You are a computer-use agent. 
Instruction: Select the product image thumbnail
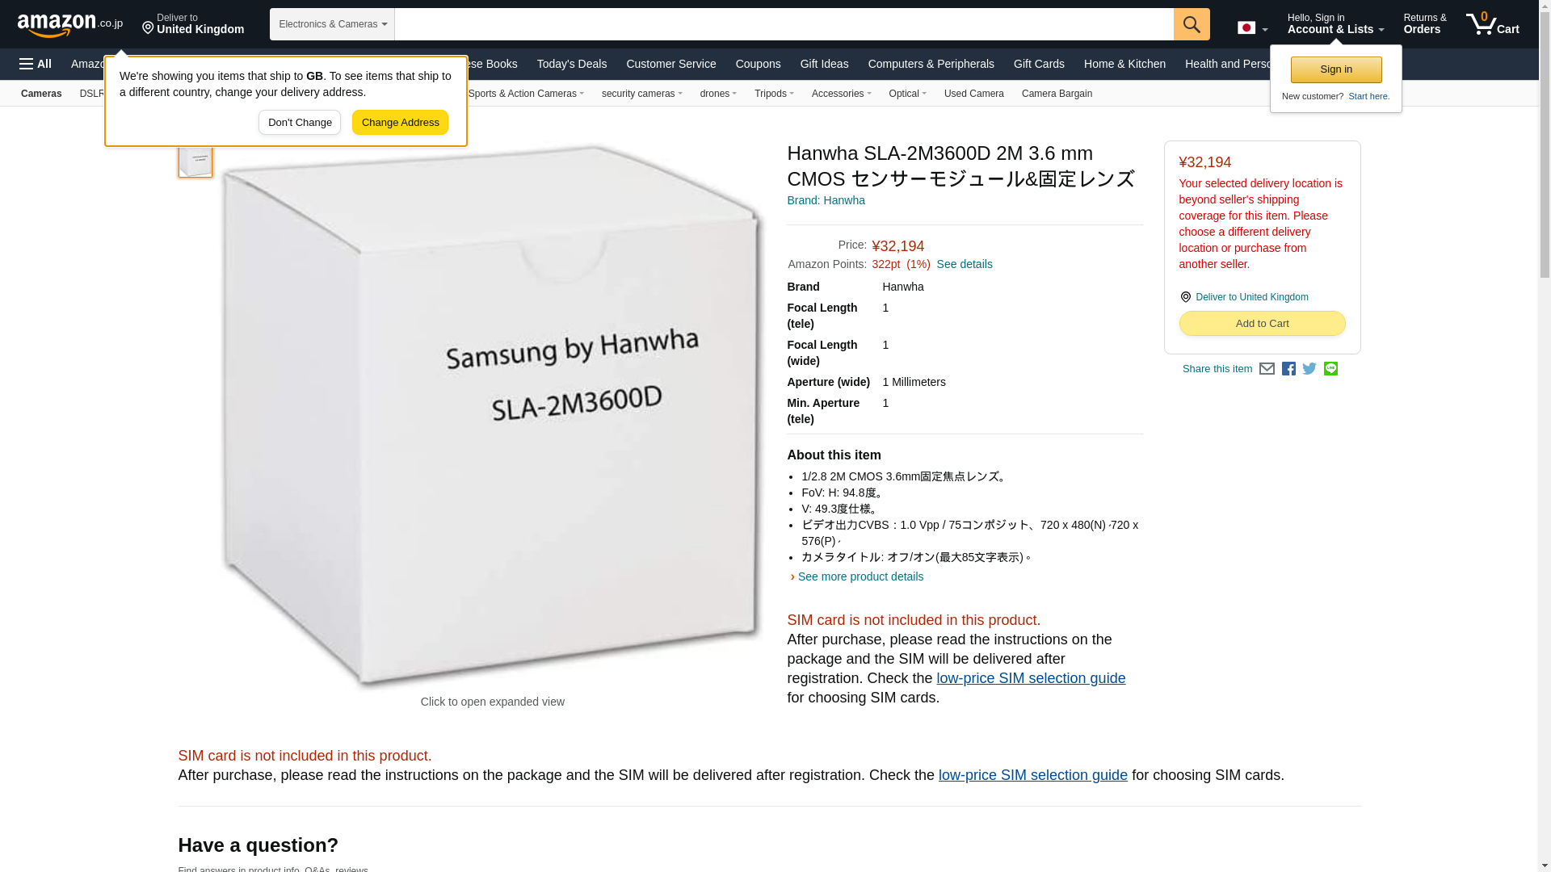tap(195, 159)
